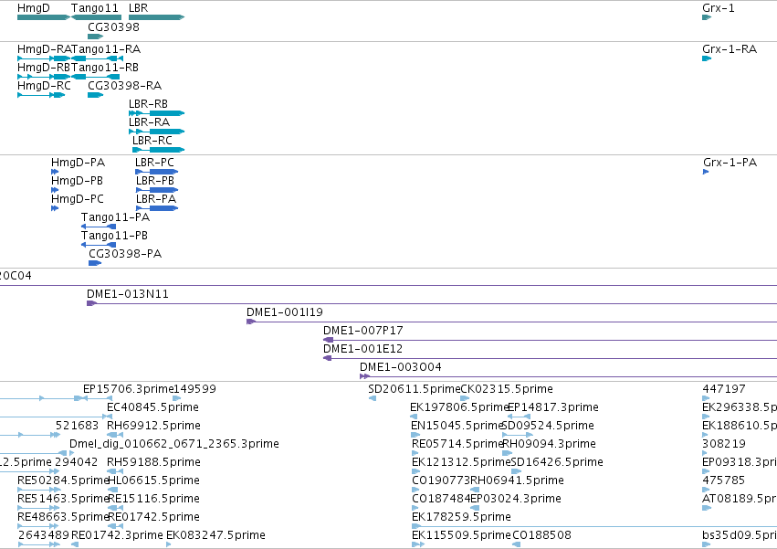Select the Grx-1-PA protein label
777x549 pixels.
pyautogui.click(x=730, y=163)
